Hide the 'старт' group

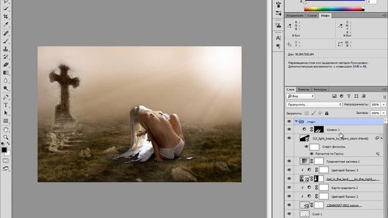click(x=289, y=122)
